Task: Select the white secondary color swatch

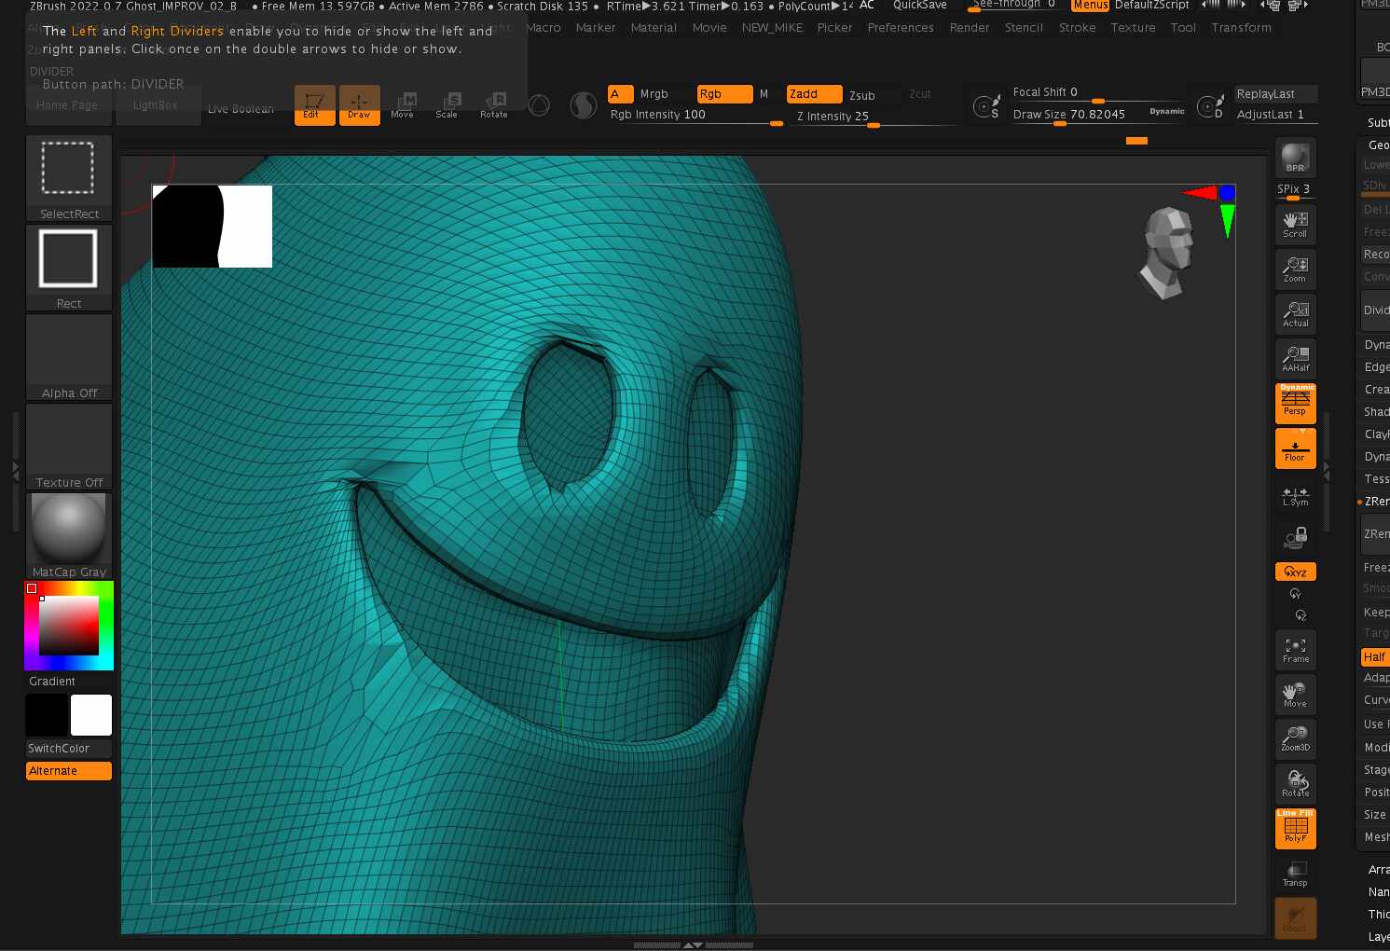Action: click(91, 715)
